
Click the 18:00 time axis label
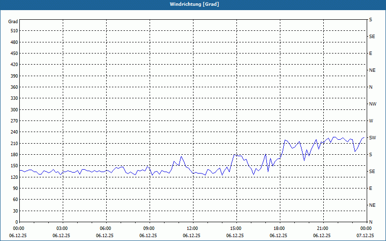pyautogui.click(x=280, y=228)
